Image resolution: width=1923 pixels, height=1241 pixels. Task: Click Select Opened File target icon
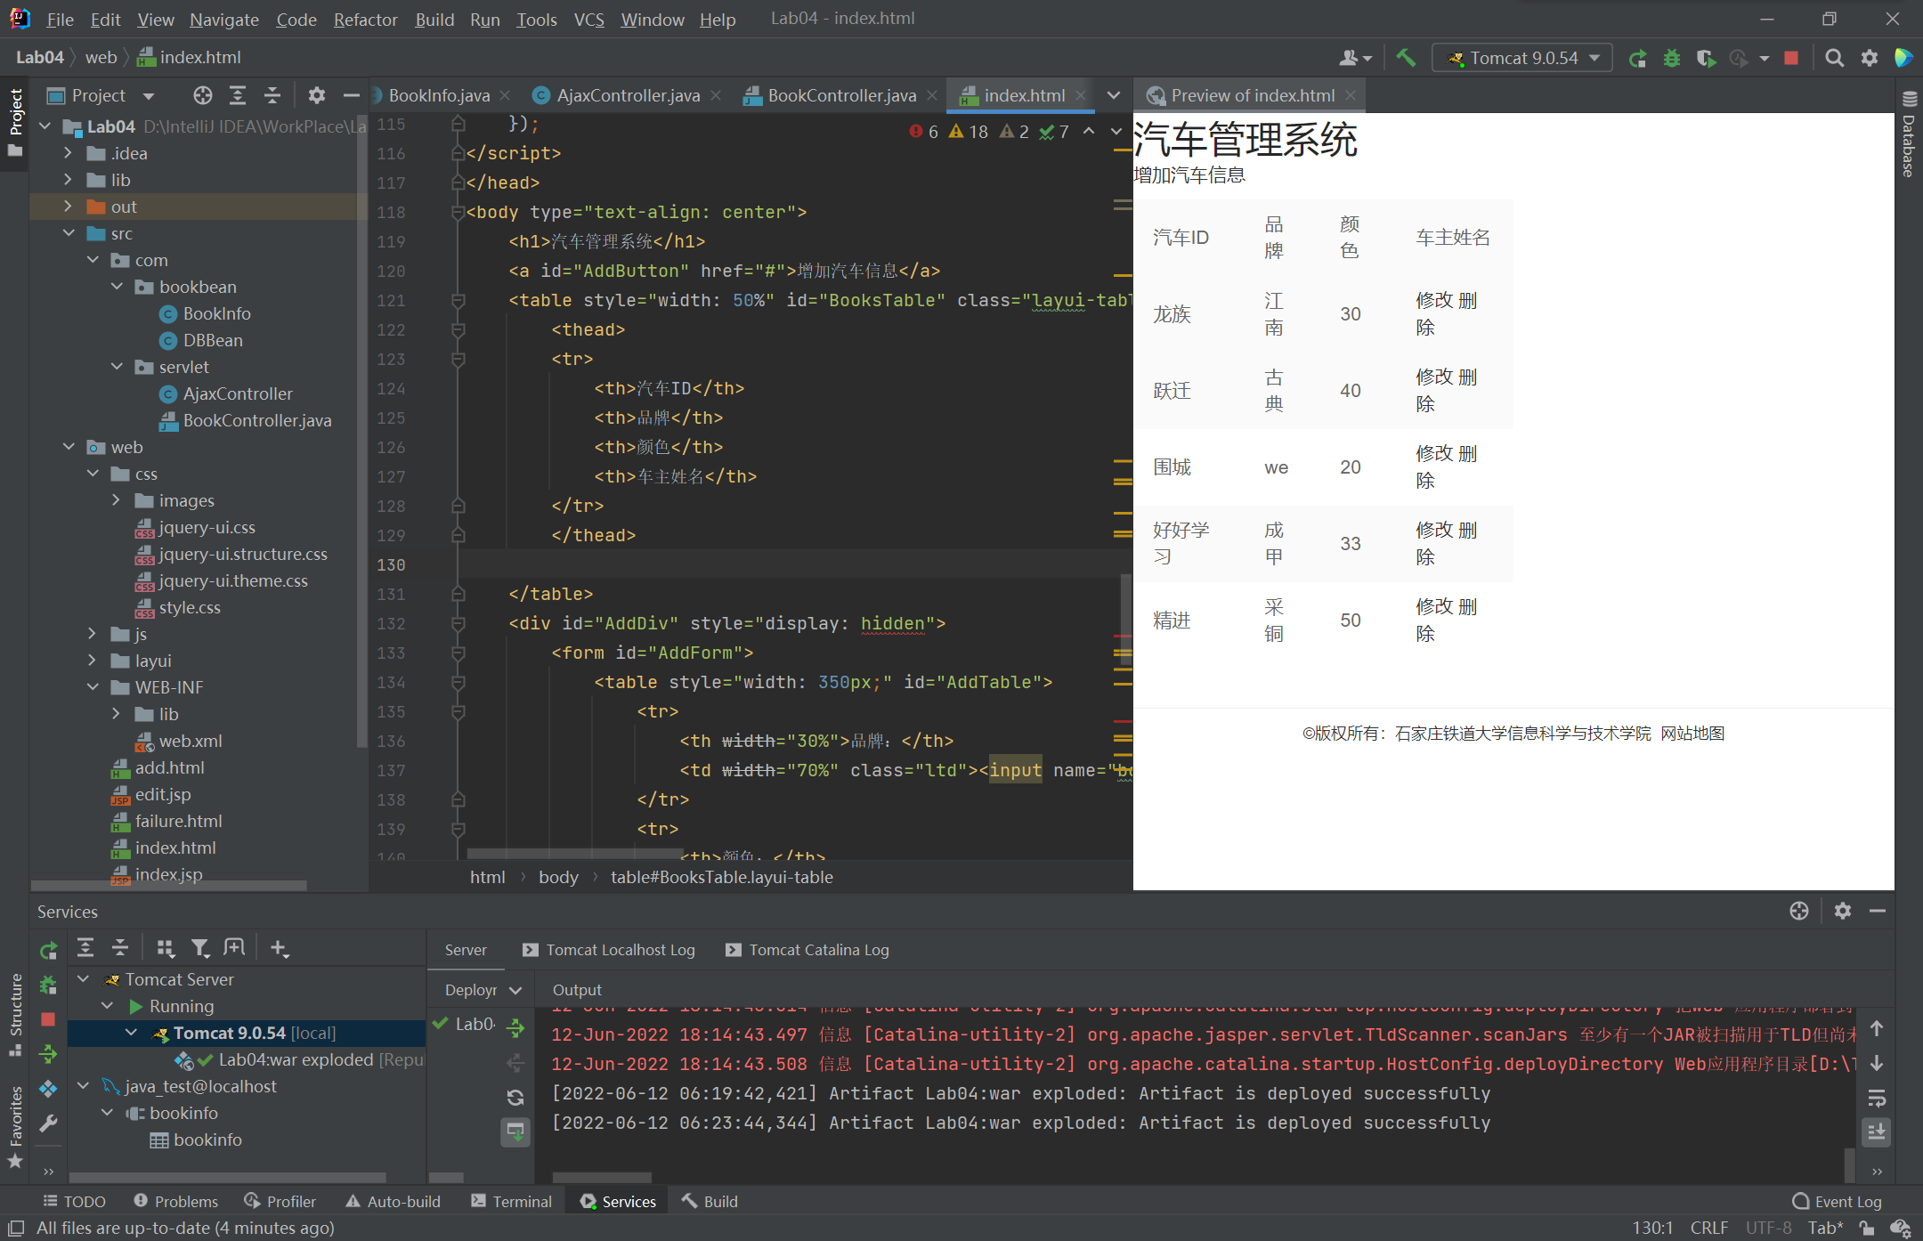pos(203,95)
